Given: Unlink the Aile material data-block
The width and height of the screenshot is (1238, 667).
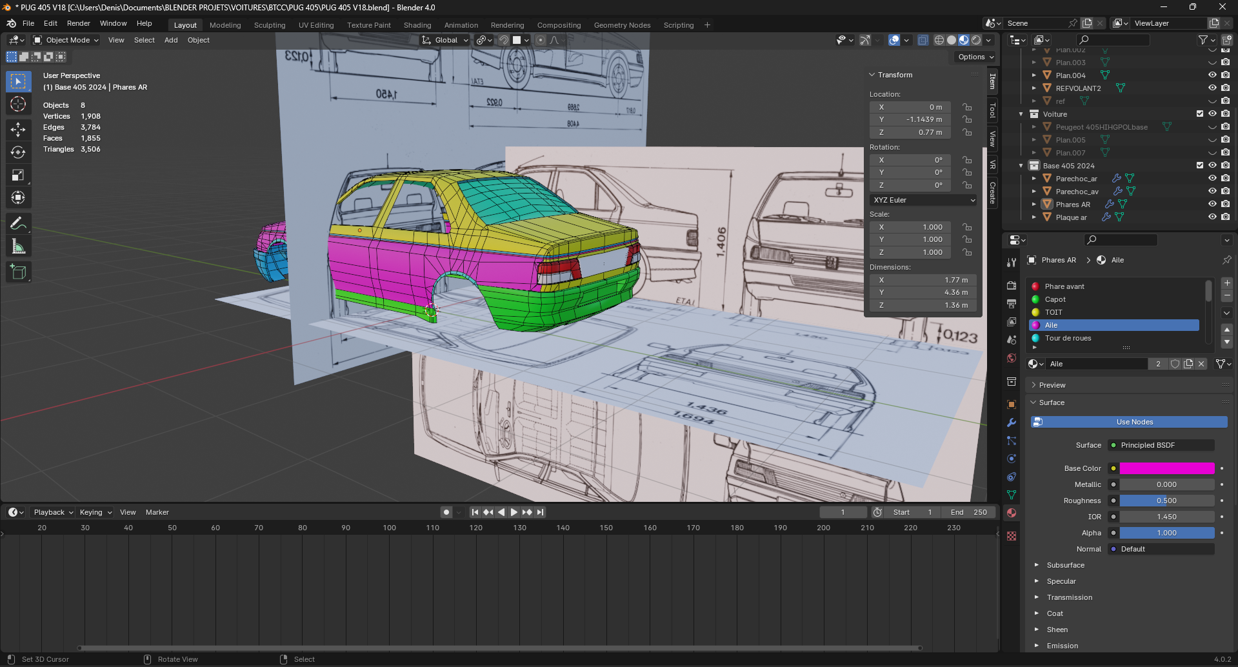Looking at the screenshot, I should (x=1201, y=364).
